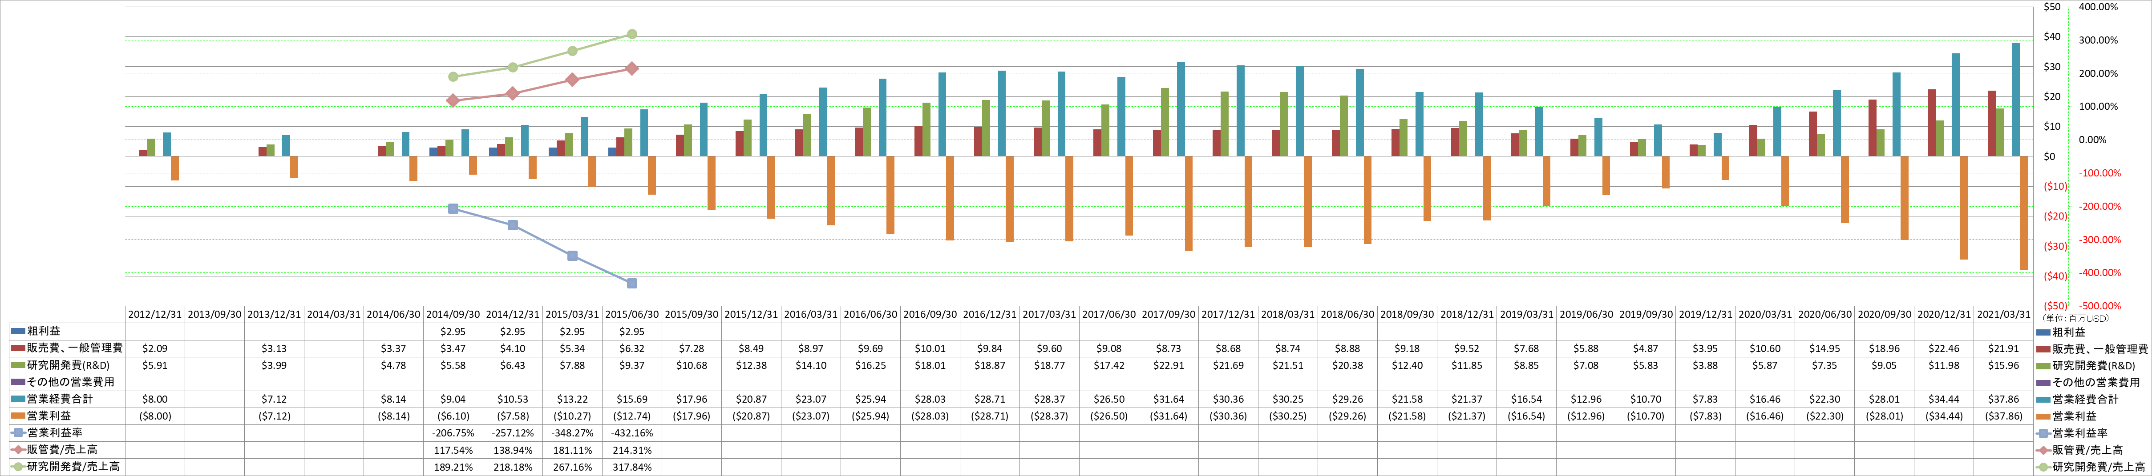Click the ($37.86) operating income cell
The width and height of the screenshot is (2152, 476).
pyautogui.click(x=2003, y=416)
